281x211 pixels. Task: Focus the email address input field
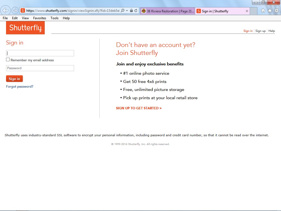point(40,53)
